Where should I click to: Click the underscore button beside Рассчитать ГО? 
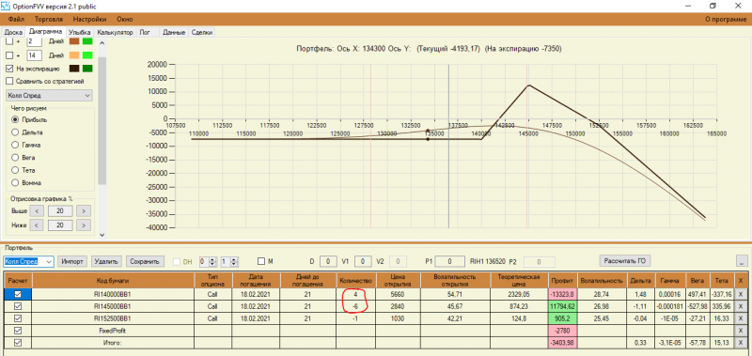(742, 261)
